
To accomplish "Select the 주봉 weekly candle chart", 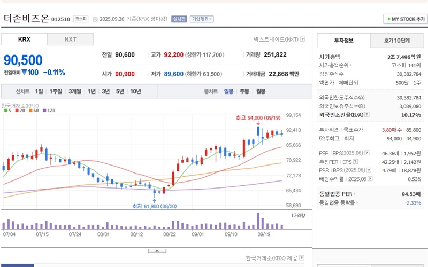I will pos(244,91).
